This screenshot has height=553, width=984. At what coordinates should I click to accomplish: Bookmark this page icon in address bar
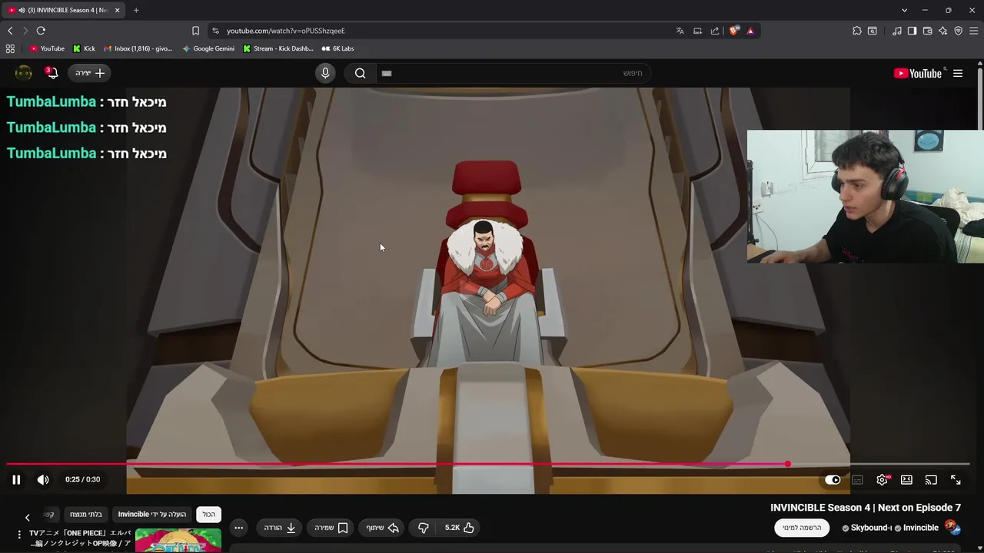195,31
